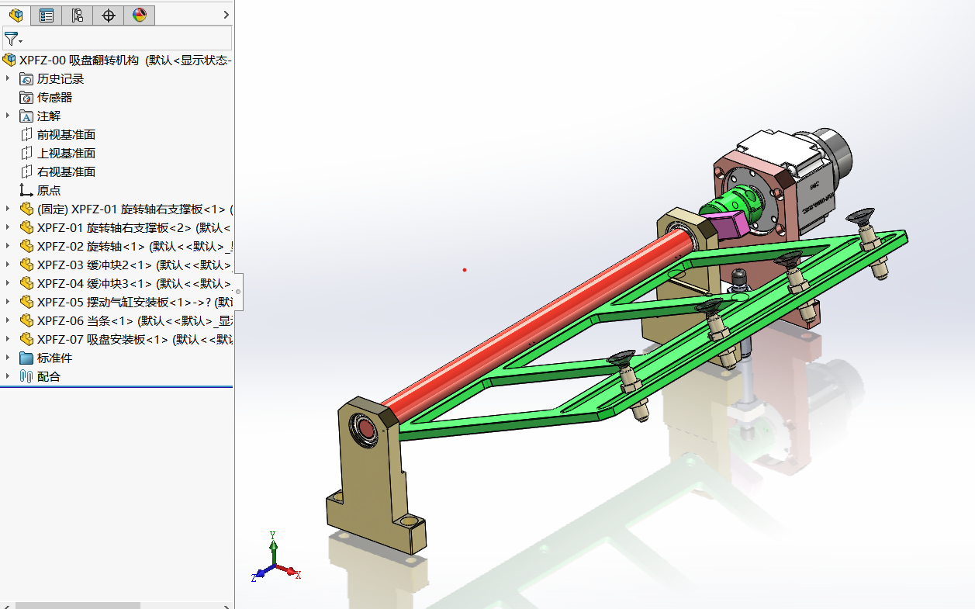Click the 注解 annotation icon
Image resolution: width=975 pixels, height=609 pixels.
click(26, 116)
